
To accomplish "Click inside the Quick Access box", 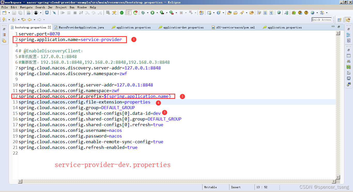I will tap(321, 19).
